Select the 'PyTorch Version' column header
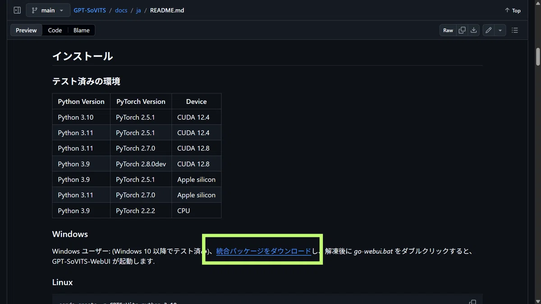Screen dimensions: 541x304 click(141, 101)
